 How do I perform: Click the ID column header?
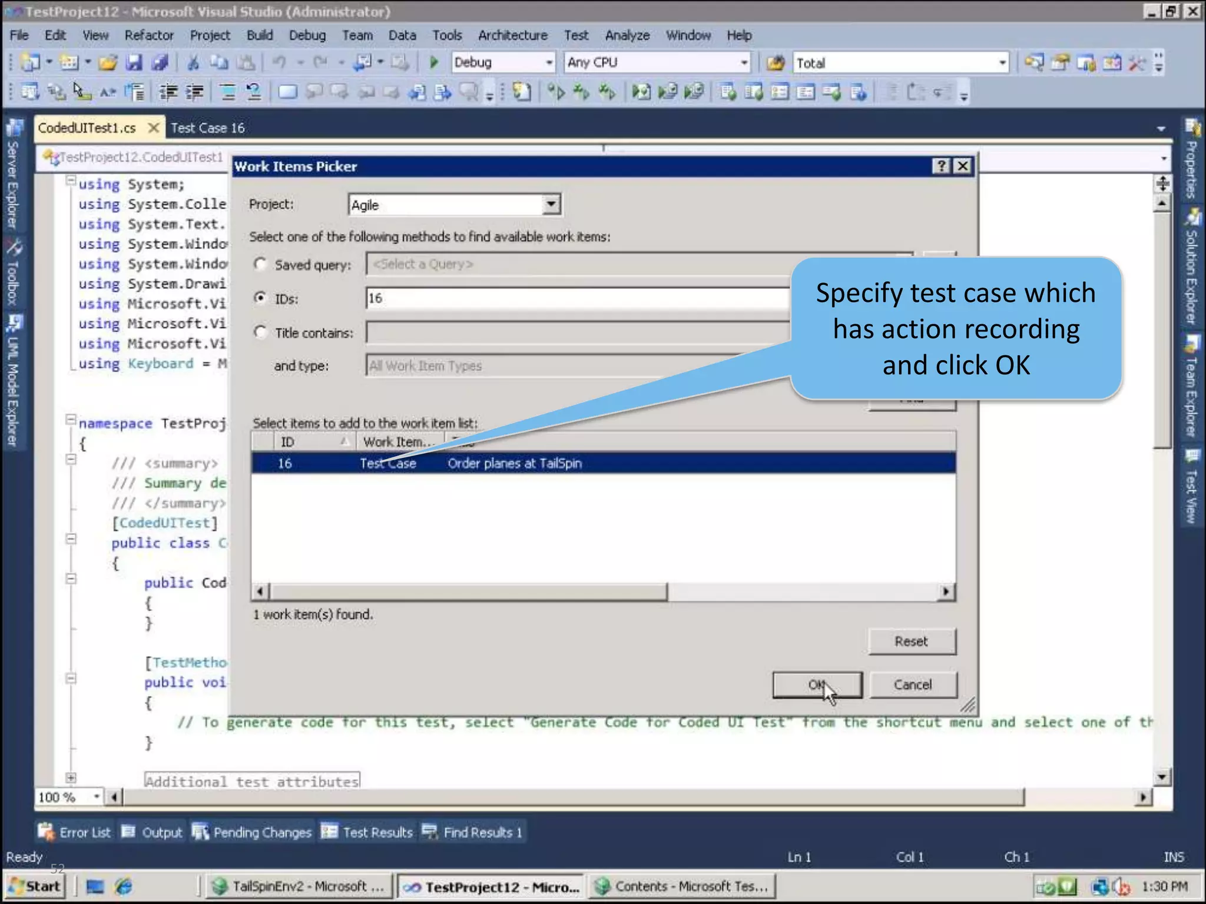click(x=314, y=442)
